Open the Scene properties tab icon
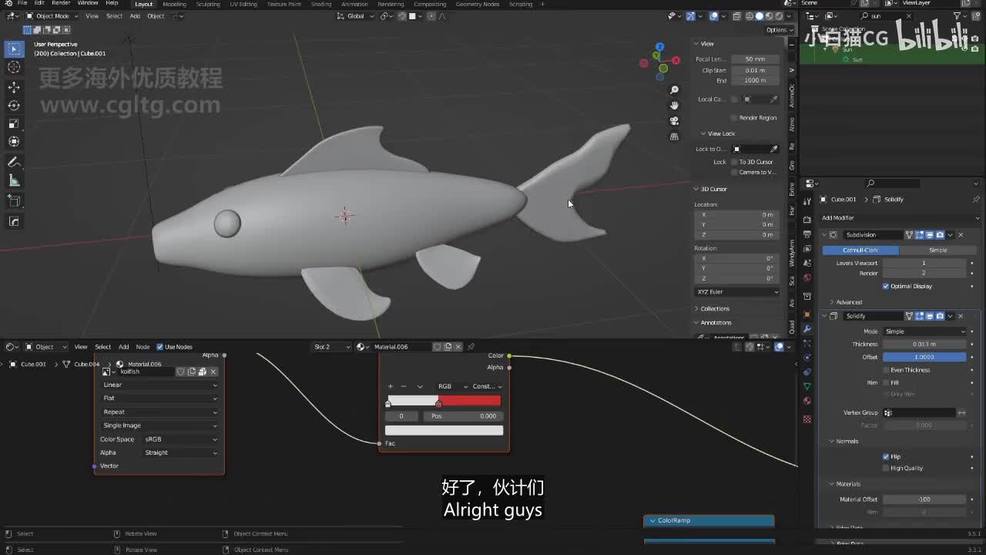 click(x=807, y=264)
